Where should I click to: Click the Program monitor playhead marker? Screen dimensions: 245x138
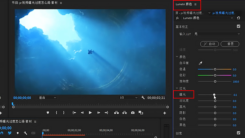13,104
